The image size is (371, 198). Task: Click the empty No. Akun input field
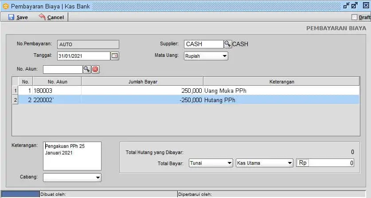[62, 69]
